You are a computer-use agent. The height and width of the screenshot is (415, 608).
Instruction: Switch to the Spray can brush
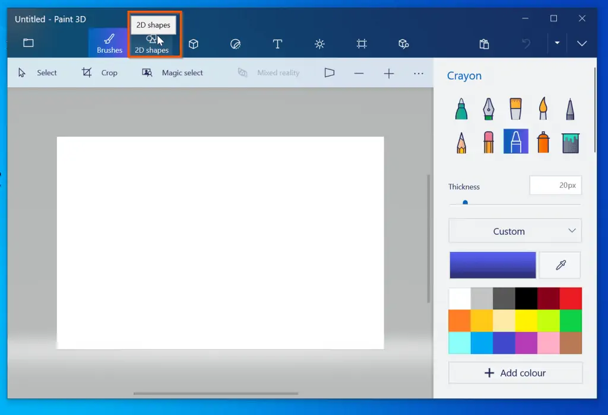point(543,142)
